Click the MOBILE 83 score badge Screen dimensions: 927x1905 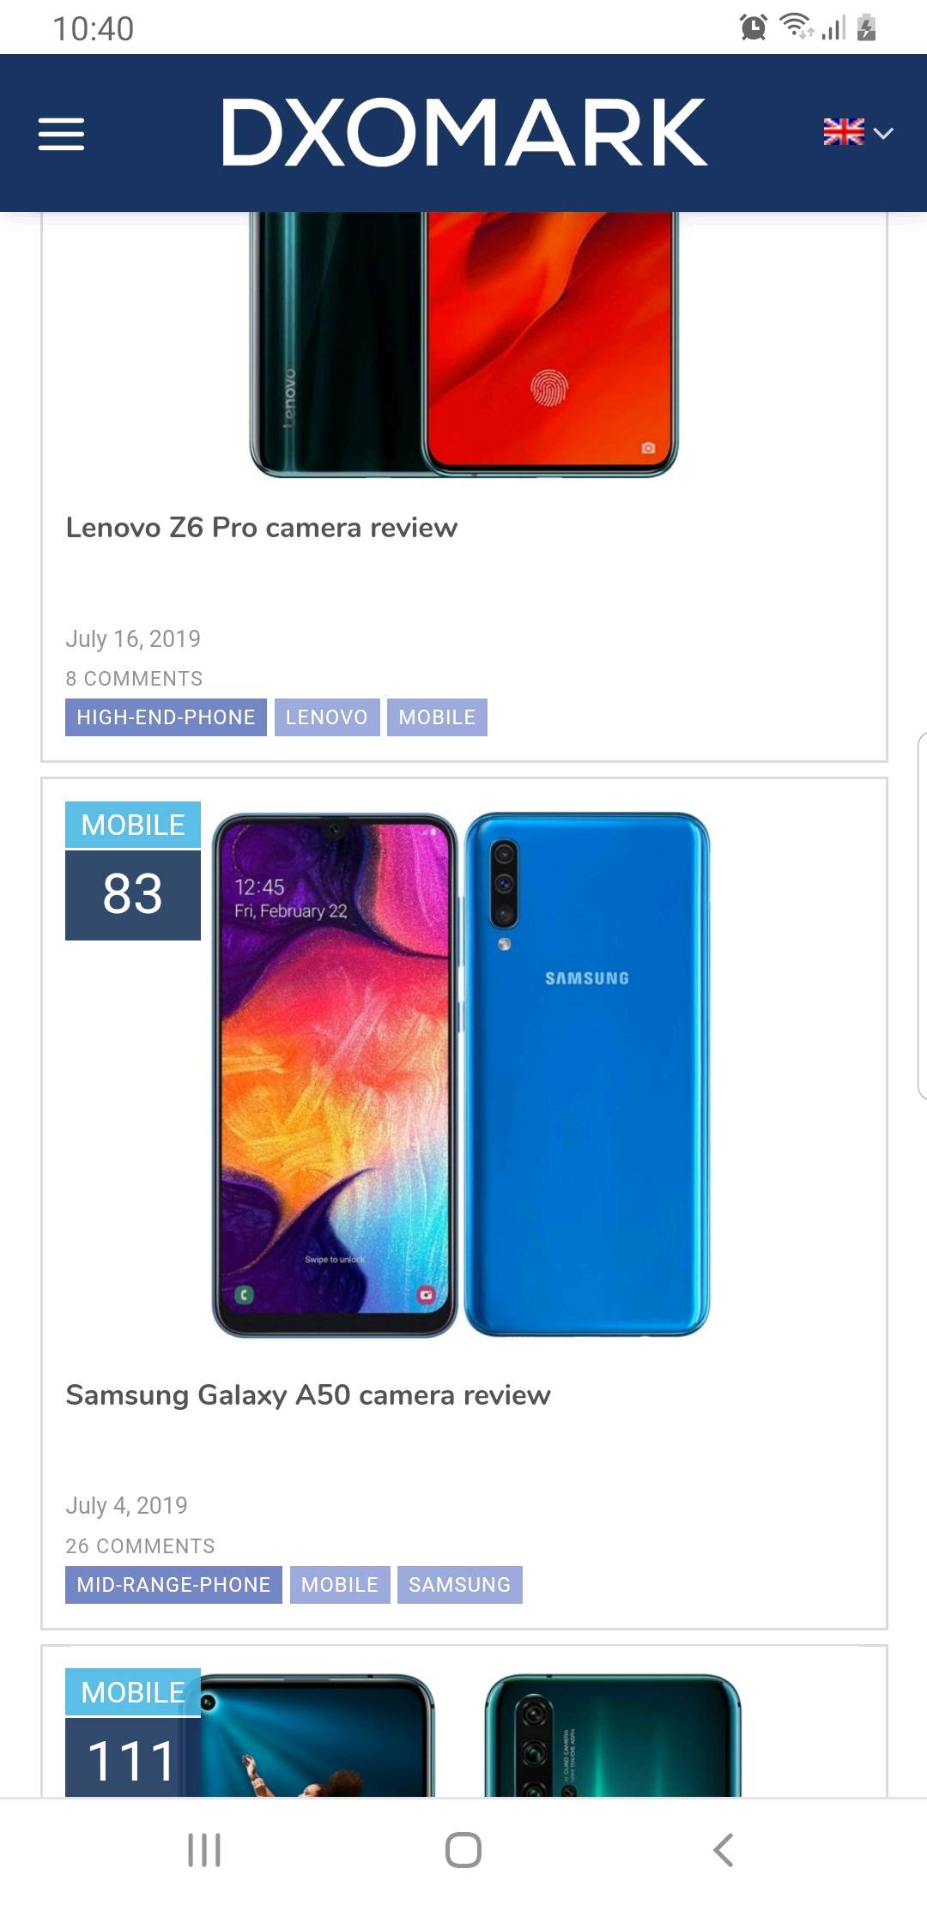[133, 870]
